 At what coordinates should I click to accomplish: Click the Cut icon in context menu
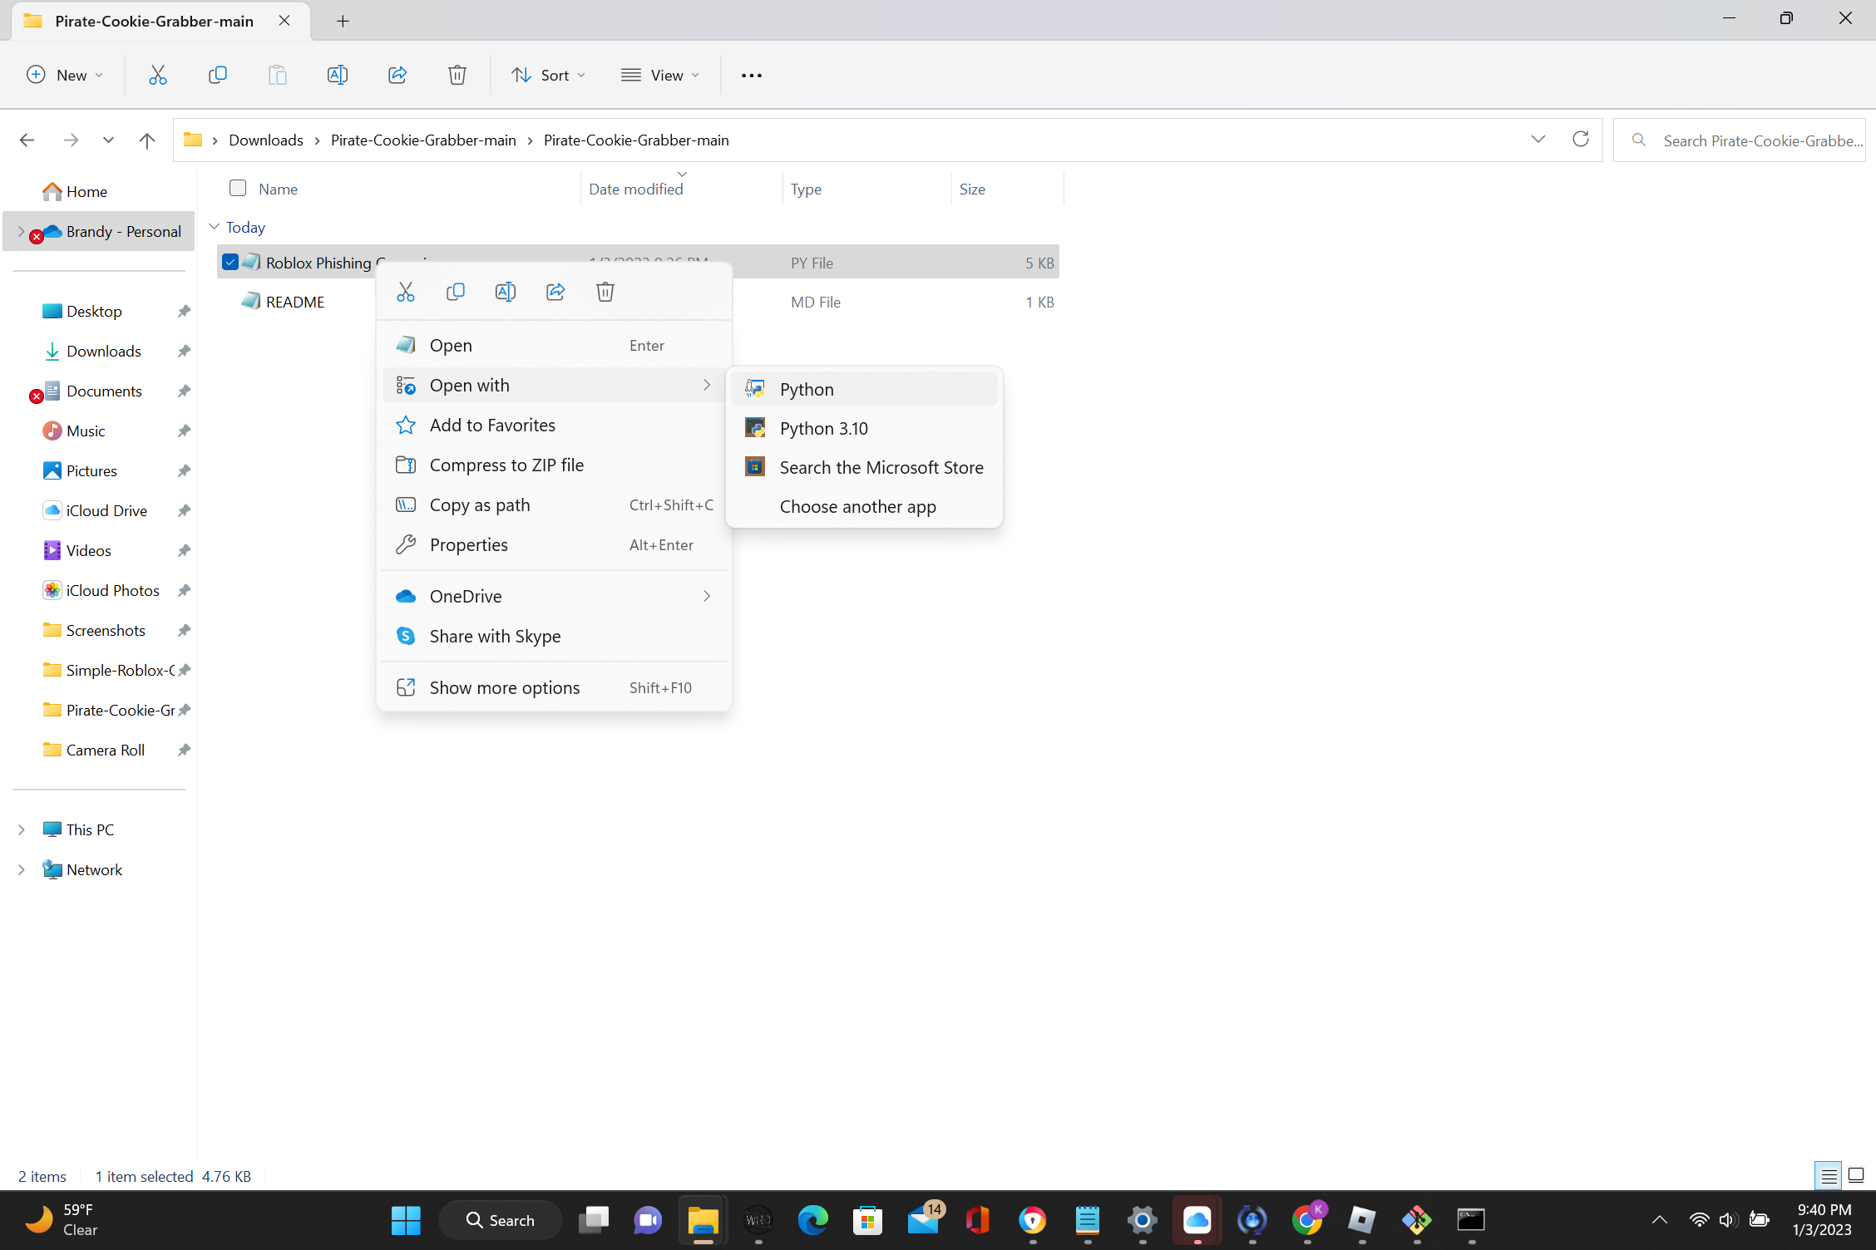tap(405, 292)
